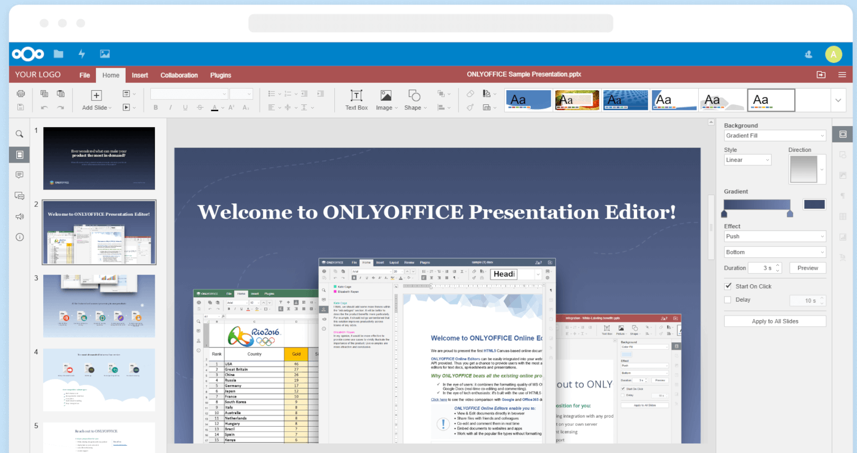Screen dimensions: 857x453
Task: Select slide 4 thumbnail
Action: [x=99, y=380]
